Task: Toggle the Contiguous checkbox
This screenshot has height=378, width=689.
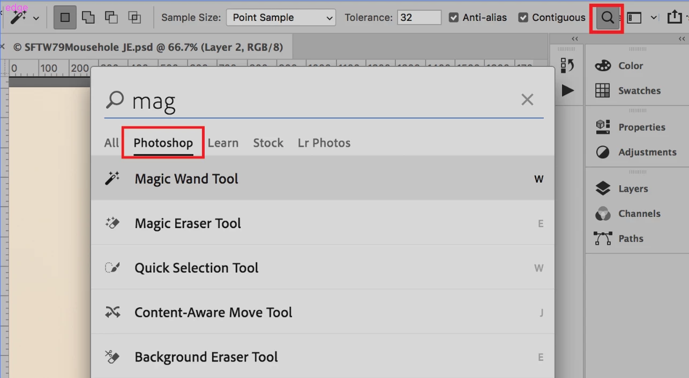Action: coord(523,18)
